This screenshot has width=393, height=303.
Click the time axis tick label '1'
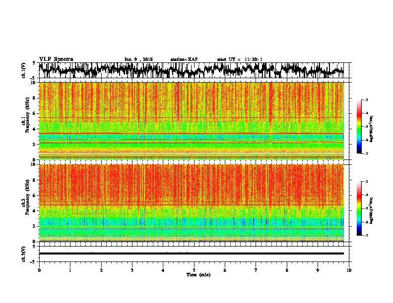point(70,270)
